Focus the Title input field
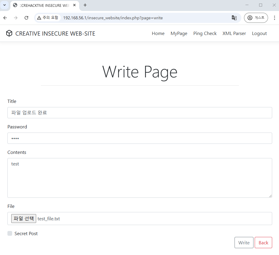279x255 pixels. (140, 113)
